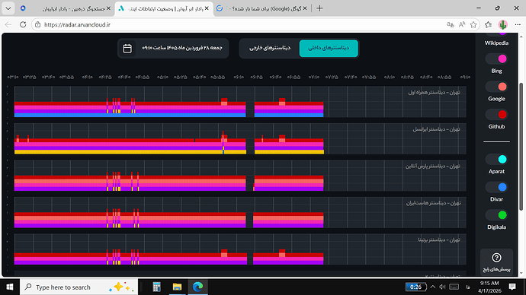Close the first browser tab
Image resolution: width=526 pixels, height=295 pixels.
(x=108, y=8)
